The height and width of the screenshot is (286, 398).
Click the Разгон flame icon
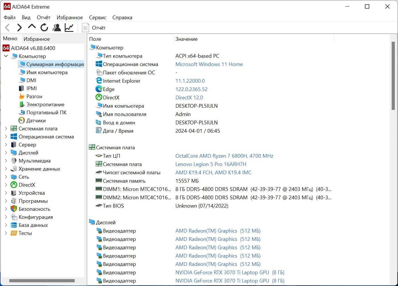click(22, 96)
